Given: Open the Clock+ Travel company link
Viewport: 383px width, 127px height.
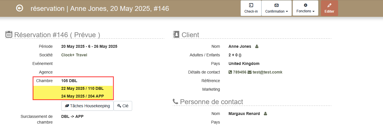Looking at the screenshot, I should (74, 55).
